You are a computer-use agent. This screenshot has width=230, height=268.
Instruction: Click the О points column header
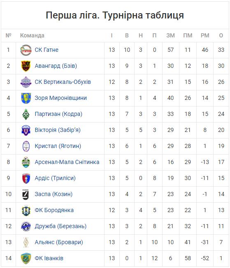[x=221, y=35]
